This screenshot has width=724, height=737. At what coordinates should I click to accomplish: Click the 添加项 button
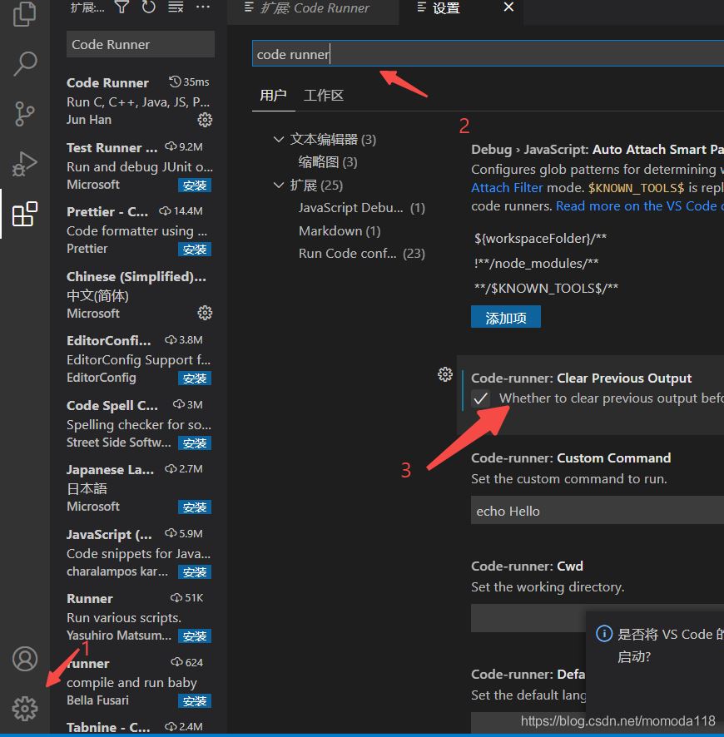pyautogui.click(x=505, y=318)
